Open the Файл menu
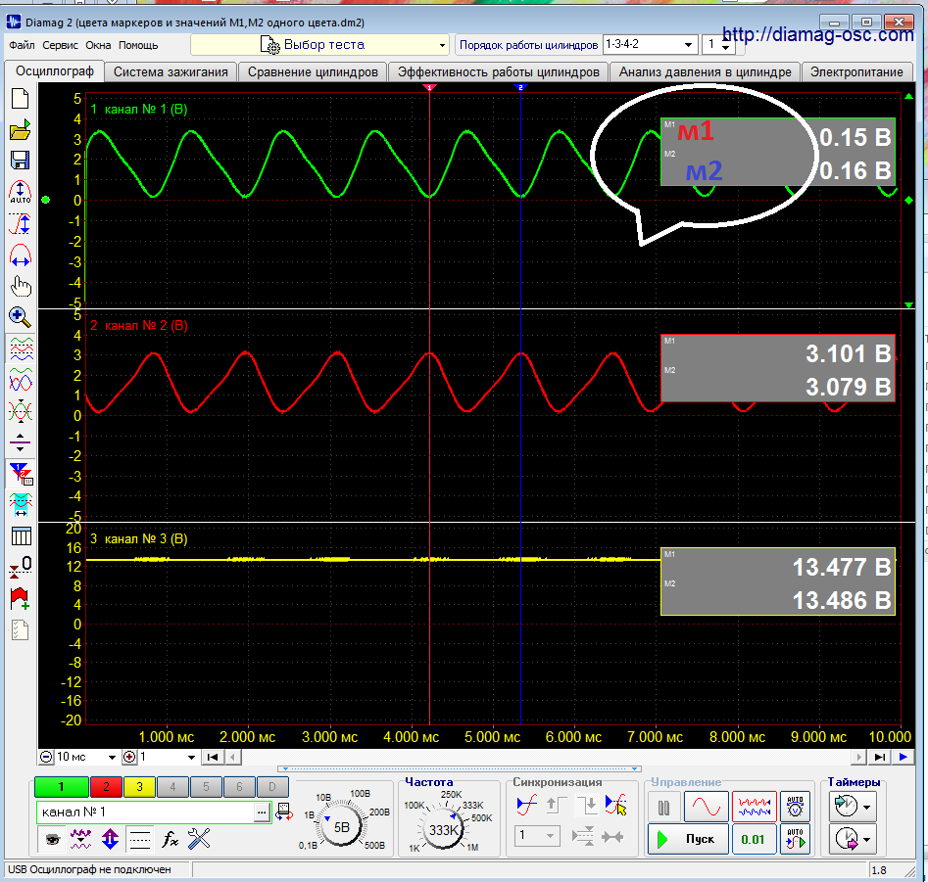 22,45
